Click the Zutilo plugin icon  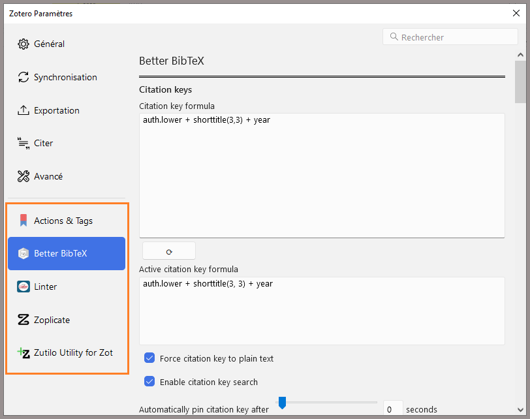(x=23, y=353)
